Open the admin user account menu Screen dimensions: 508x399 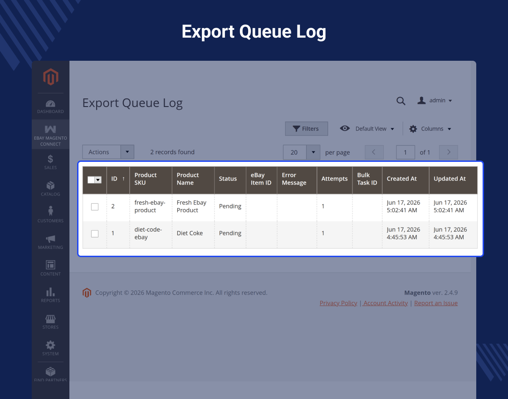point(435,100)
